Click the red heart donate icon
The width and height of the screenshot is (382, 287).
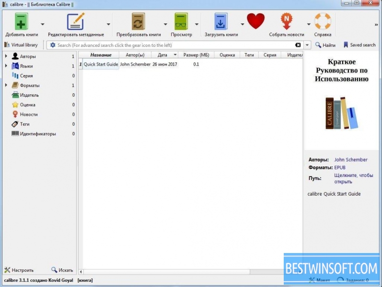pyautogui.click(x=255, y=21)
